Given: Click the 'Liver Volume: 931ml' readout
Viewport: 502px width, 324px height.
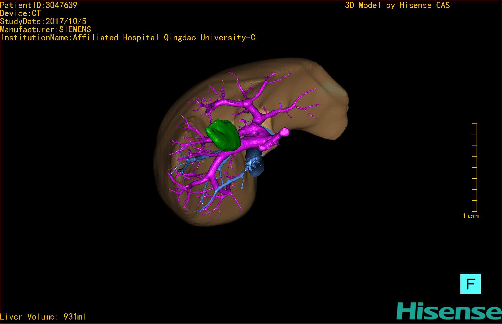Looking at the screenshot, I should pos(43,317).
